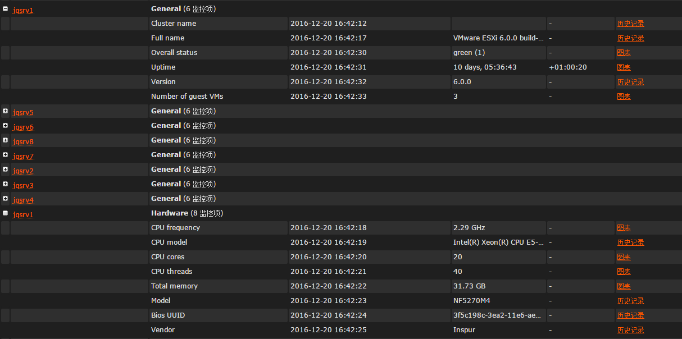
Task: Open the jqsrv1 host link beside General
Action: coord(24,10)
